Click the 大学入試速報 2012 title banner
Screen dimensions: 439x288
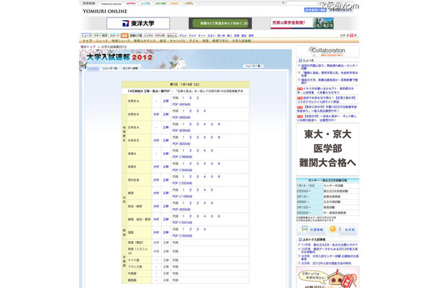[119, 57]
